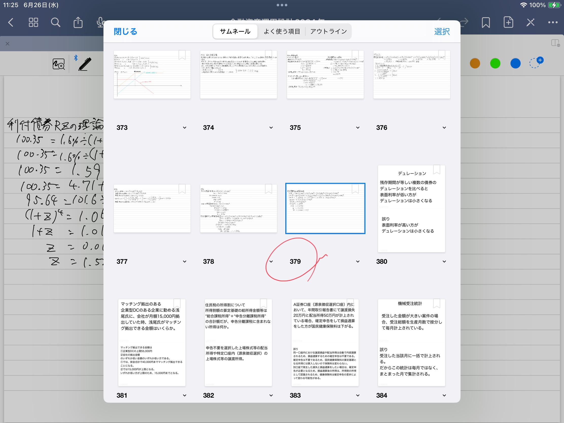Tap 閉じる to close the panel
The image size is (564, 423).
pyautogui.click(x=125, y=31)
